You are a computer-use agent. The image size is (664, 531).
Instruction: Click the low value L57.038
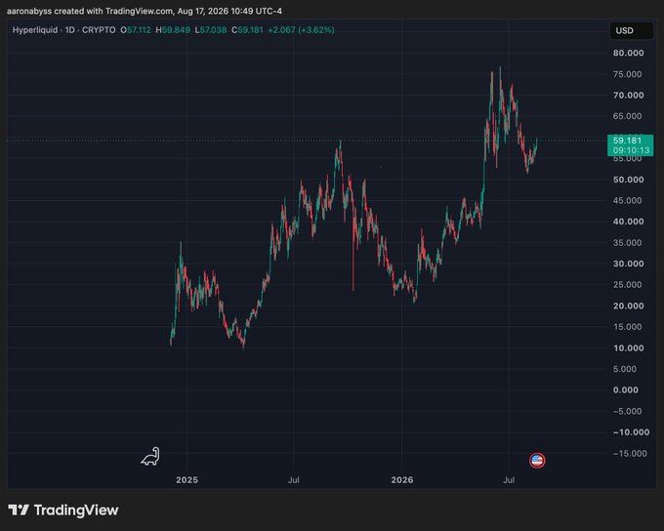click(211, 30)
